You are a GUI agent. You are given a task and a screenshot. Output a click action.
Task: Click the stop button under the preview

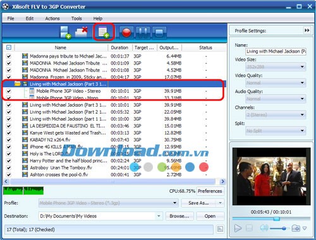(249, 228)
